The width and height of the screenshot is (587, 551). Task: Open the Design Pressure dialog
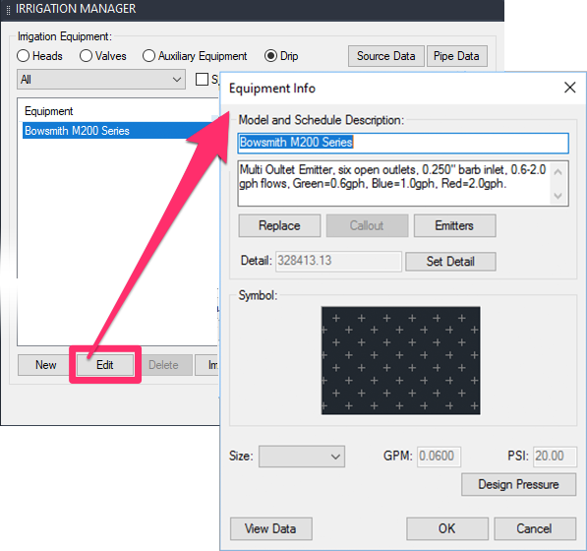[518, 484]
